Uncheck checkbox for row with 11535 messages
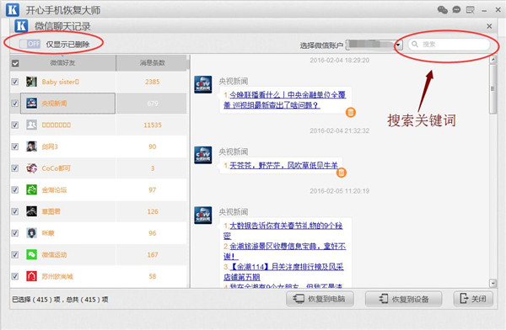Viewport: 506px width, 330px height. pos(15,125)
